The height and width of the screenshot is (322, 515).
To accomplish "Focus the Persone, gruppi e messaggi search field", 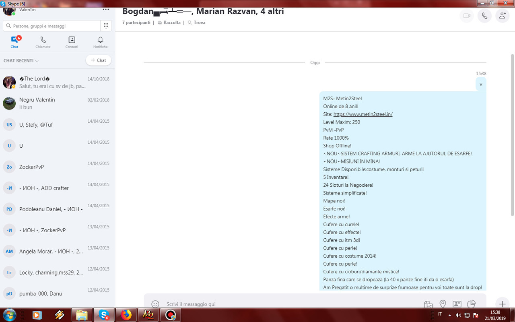I will pyautogui.click(x=52, y=26).
